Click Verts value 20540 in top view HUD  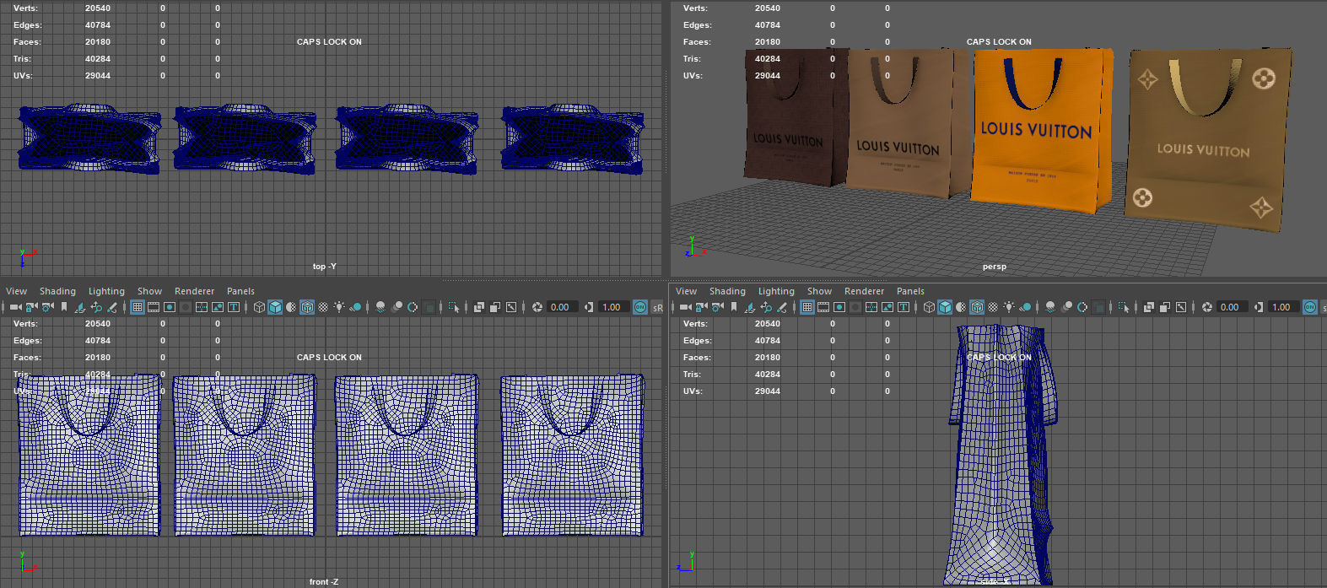point(98,8)
